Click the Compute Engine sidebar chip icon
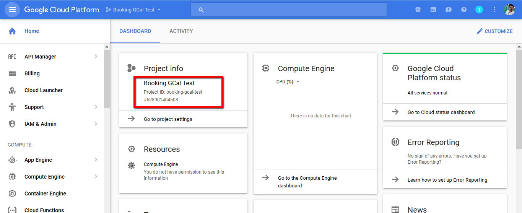 tap(12, 177)
